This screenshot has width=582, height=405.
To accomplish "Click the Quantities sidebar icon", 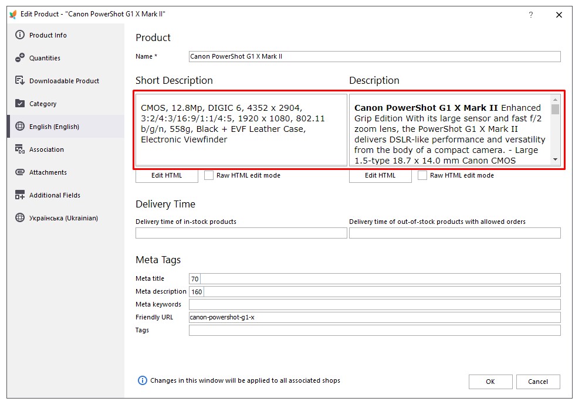I will 20,58.
